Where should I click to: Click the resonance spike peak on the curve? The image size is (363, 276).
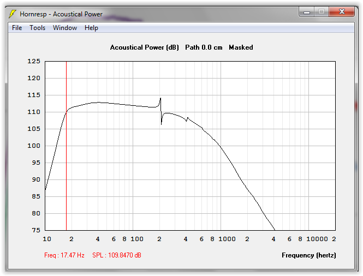click(160, 99)
